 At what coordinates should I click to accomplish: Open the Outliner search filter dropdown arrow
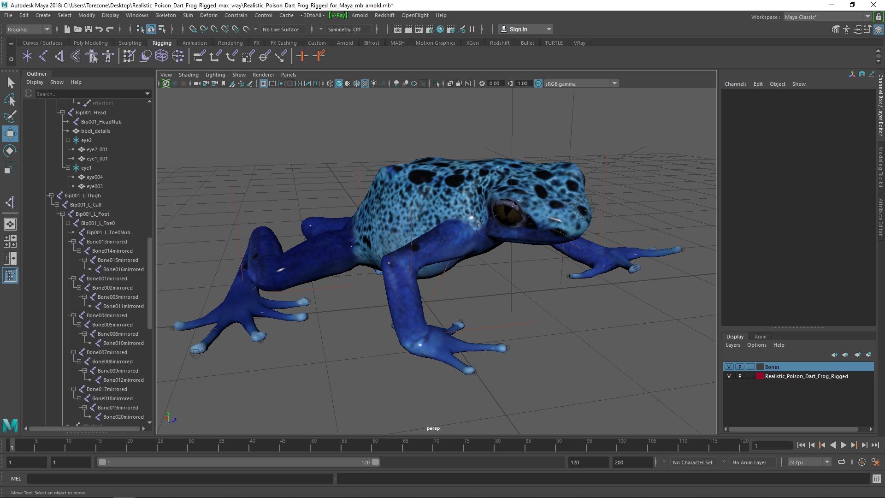click(x=147, y=94)
